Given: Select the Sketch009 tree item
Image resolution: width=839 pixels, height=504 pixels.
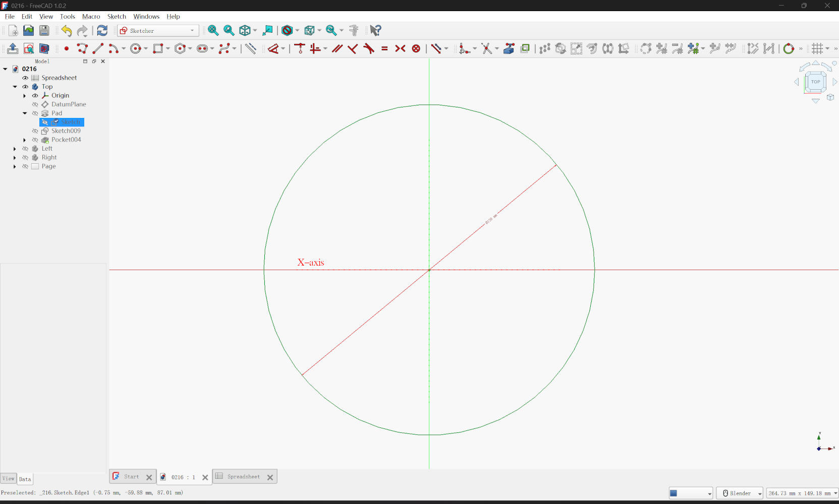Looking at the screenshot, I should (66, 131).
